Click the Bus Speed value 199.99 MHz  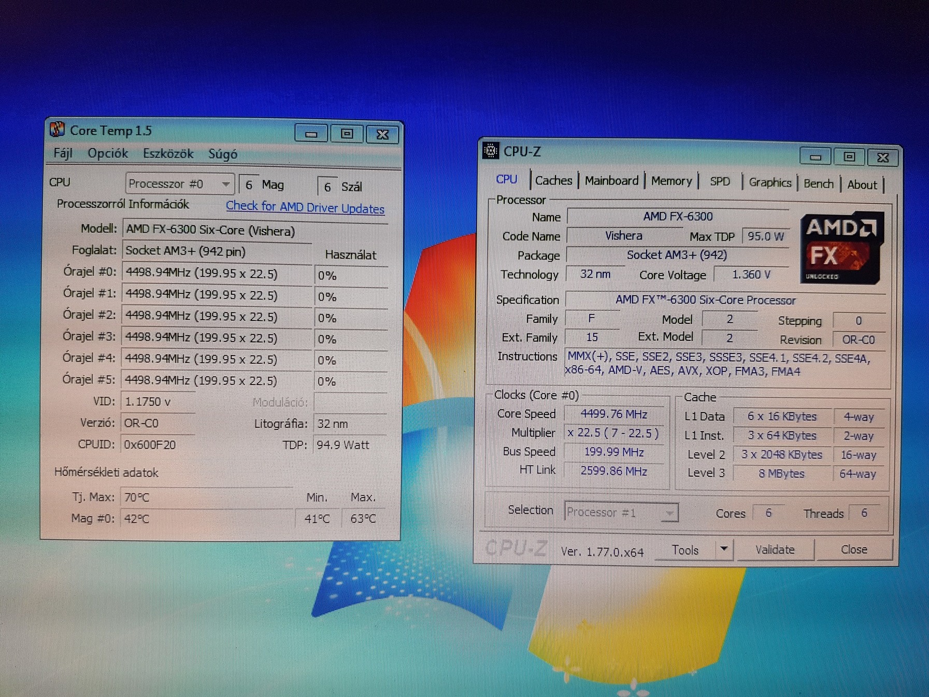click(613, 452)
